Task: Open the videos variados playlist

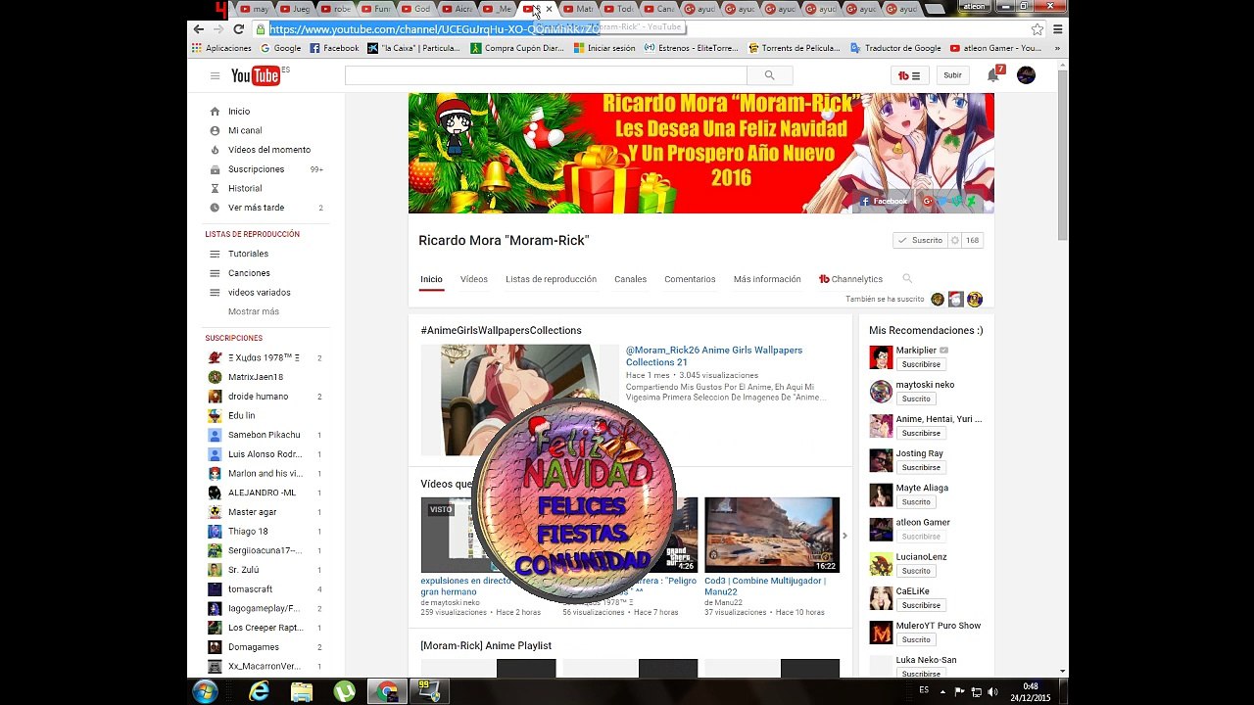Action: pyautogui.click(x=259, y=293)
